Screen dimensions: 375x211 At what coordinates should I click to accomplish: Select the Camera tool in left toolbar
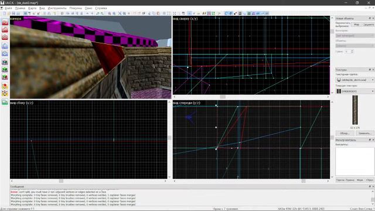(x=5, y=38)
